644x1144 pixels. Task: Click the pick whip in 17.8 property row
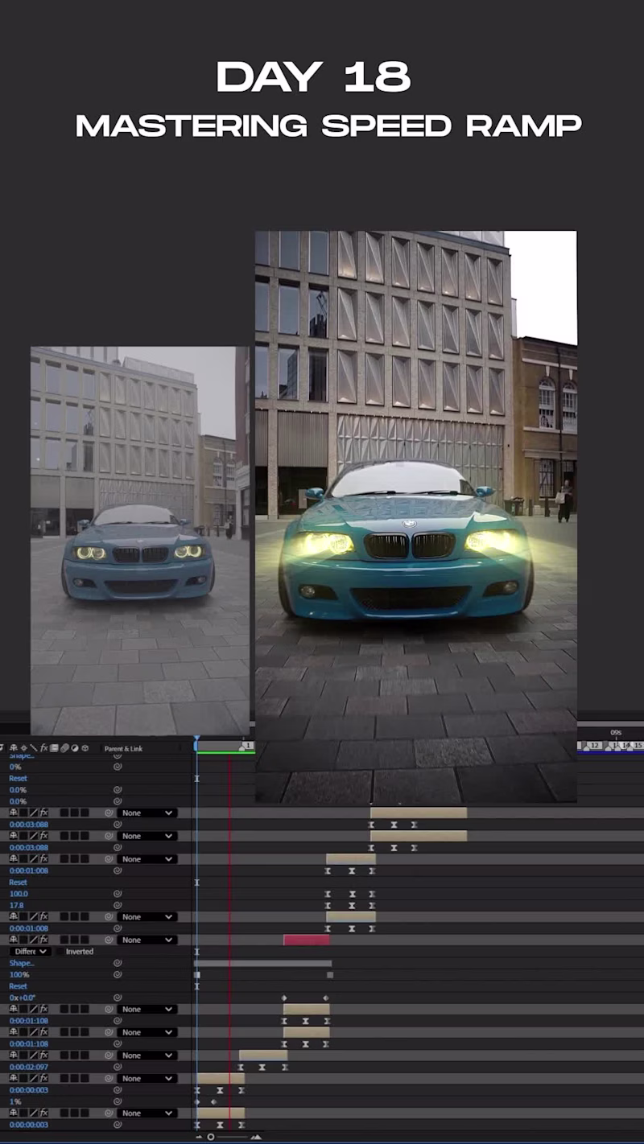[118, 905]
